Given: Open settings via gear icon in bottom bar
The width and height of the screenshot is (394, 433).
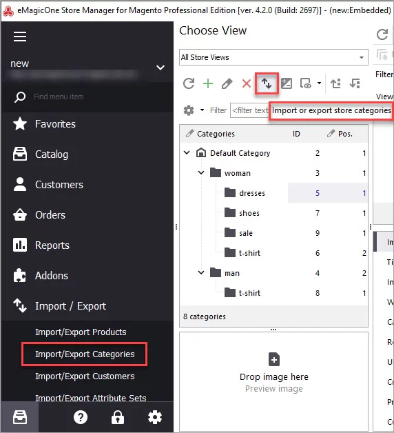Looking at the screenshot, I should tap(155, 417).
